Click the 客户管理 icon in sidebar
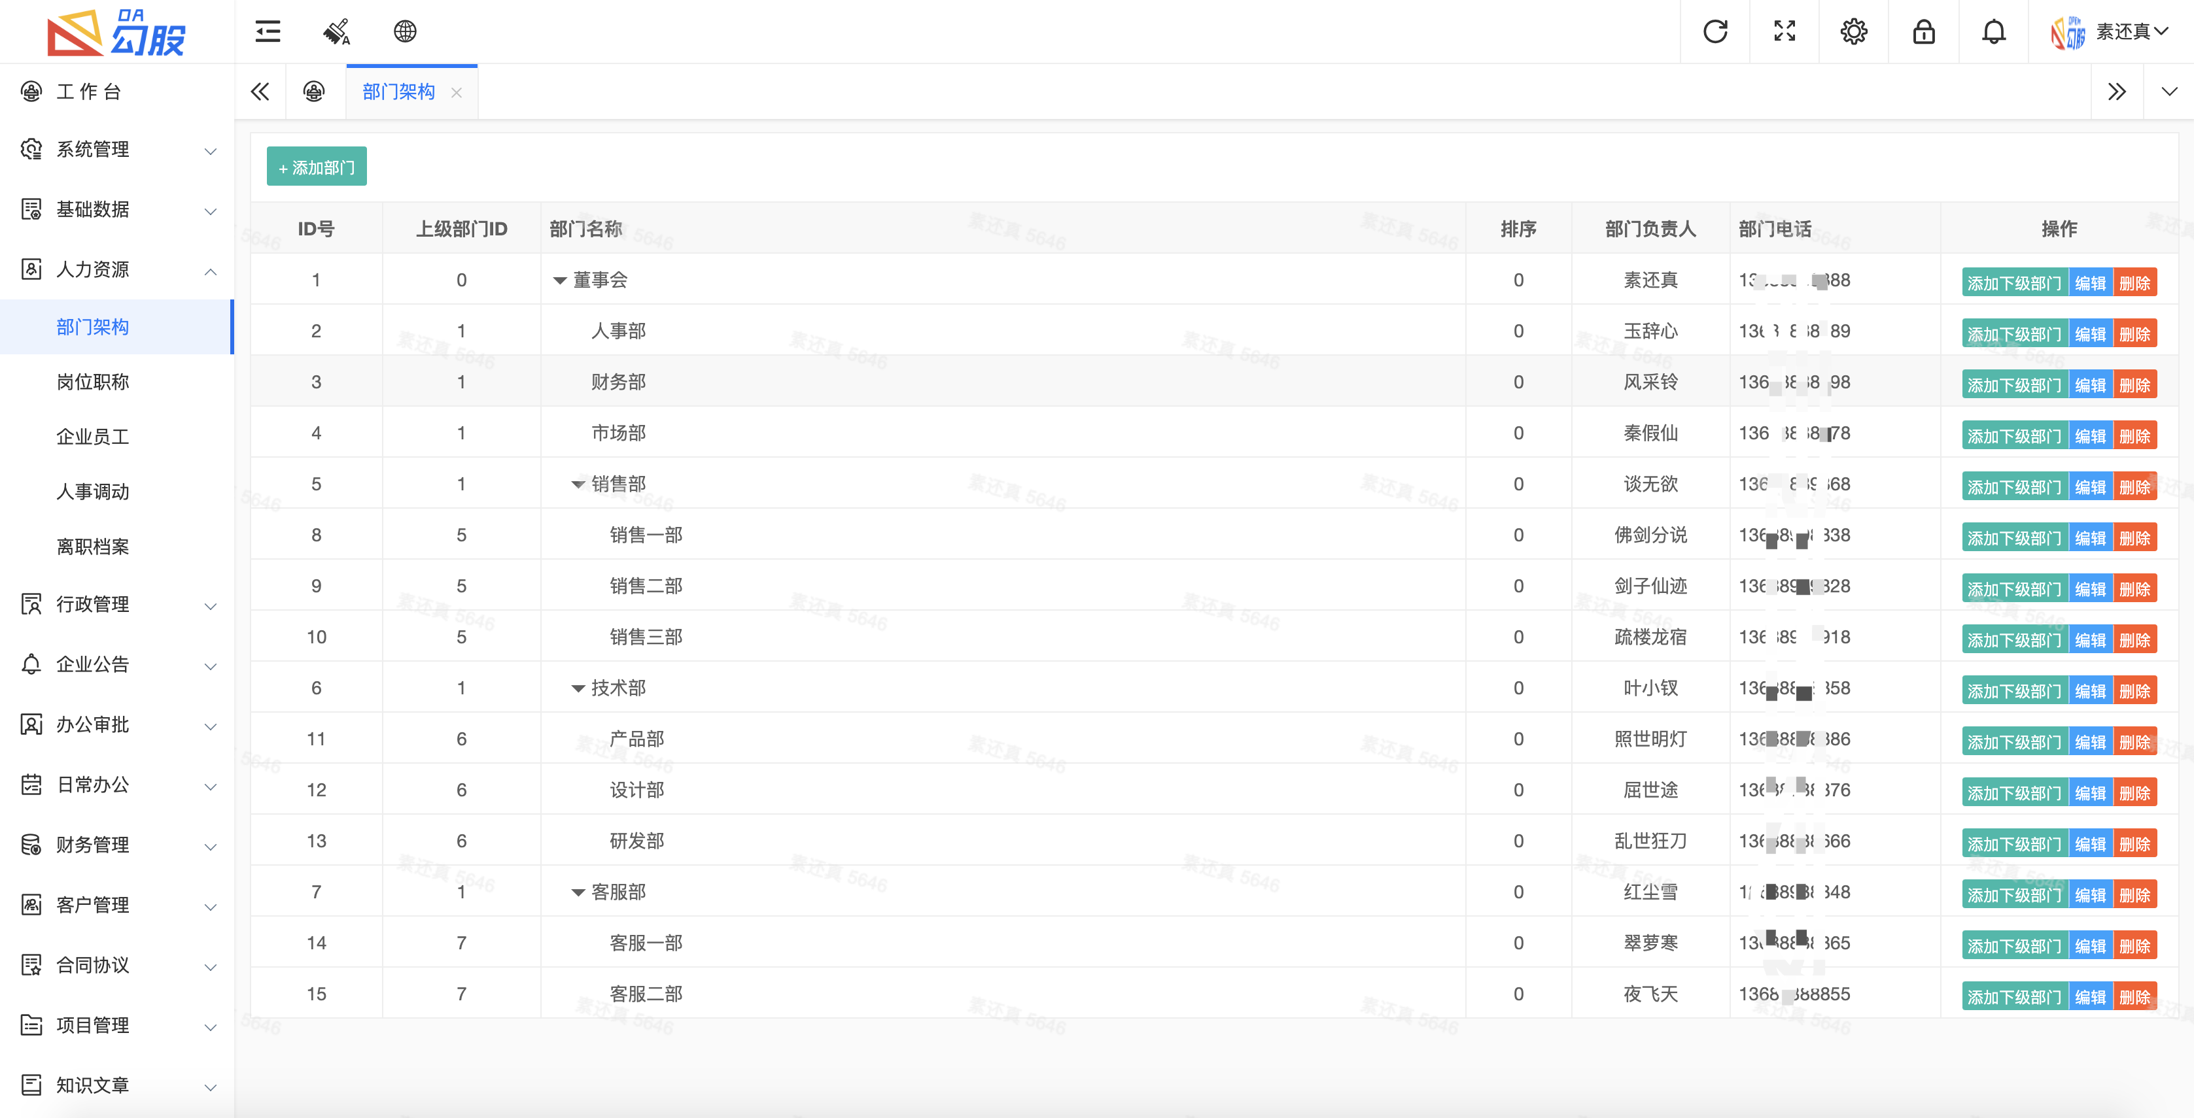 coord(31,904)
